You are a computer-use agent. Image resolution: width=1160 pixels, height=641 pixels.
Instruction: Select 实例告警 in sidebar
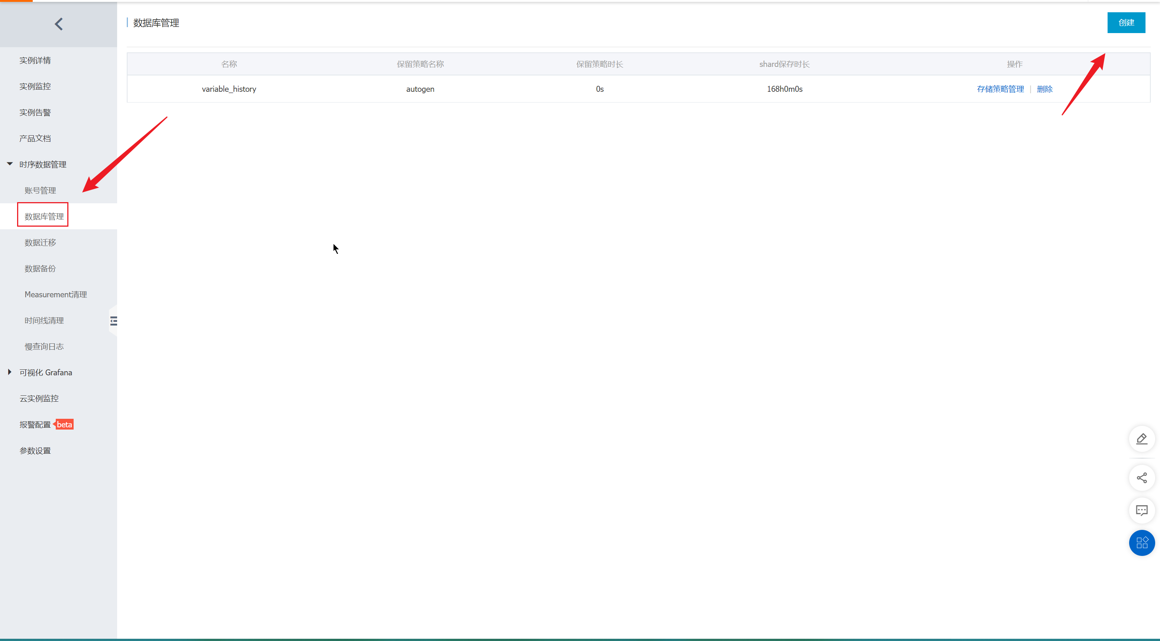pyautogui.click(x=35, y=113)
